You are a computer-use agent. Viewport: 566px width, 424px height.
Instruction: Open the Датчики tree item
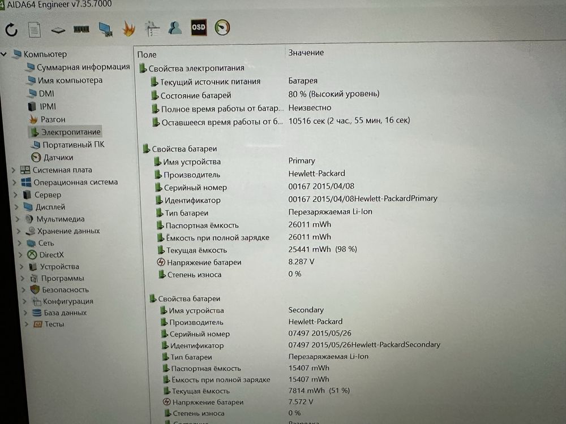coord(58,158)
